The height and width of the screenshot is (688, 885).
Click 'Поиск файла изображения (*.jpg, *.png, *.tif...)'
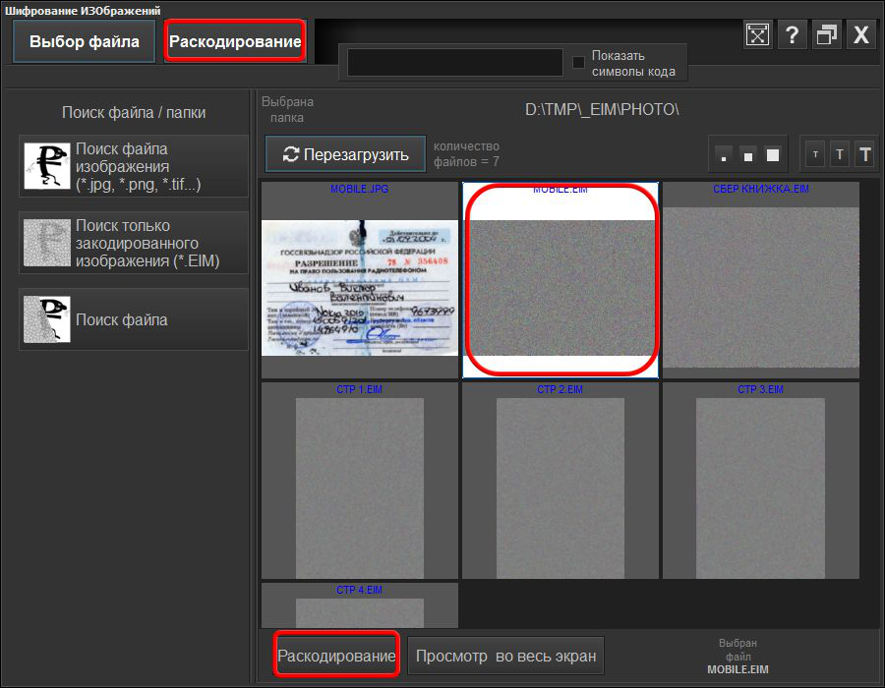[134, 166]
